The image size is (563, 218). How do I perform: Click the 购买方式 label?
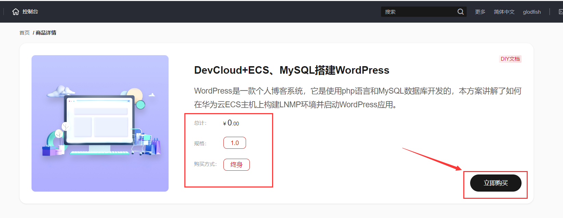click(206, 164)
